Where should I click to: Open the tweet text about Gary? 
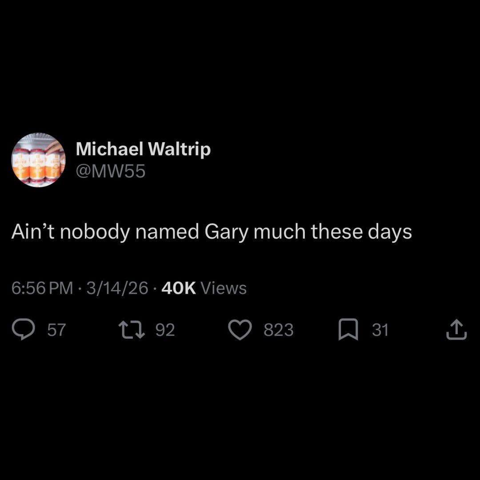point(212,232)
